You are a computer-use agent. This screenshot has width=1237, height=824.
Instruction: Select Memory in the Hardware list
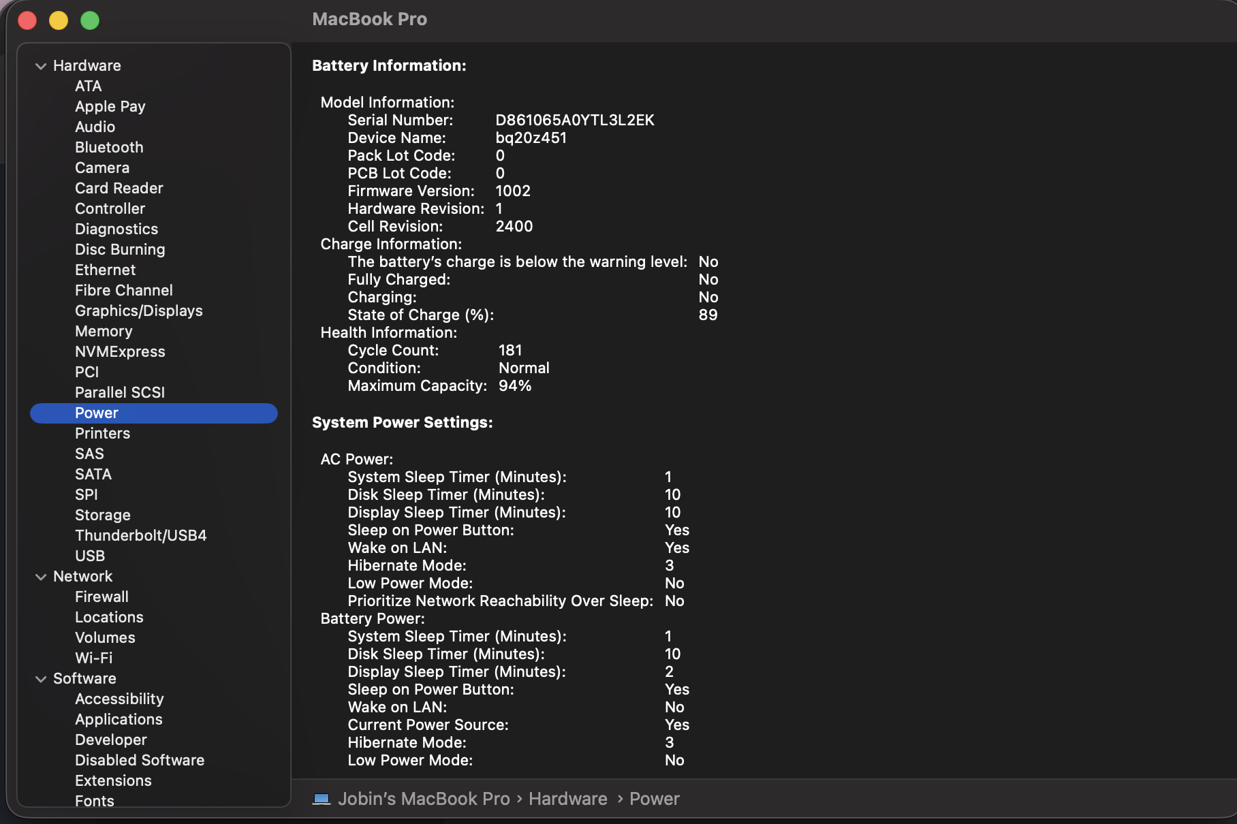(104, 331)
